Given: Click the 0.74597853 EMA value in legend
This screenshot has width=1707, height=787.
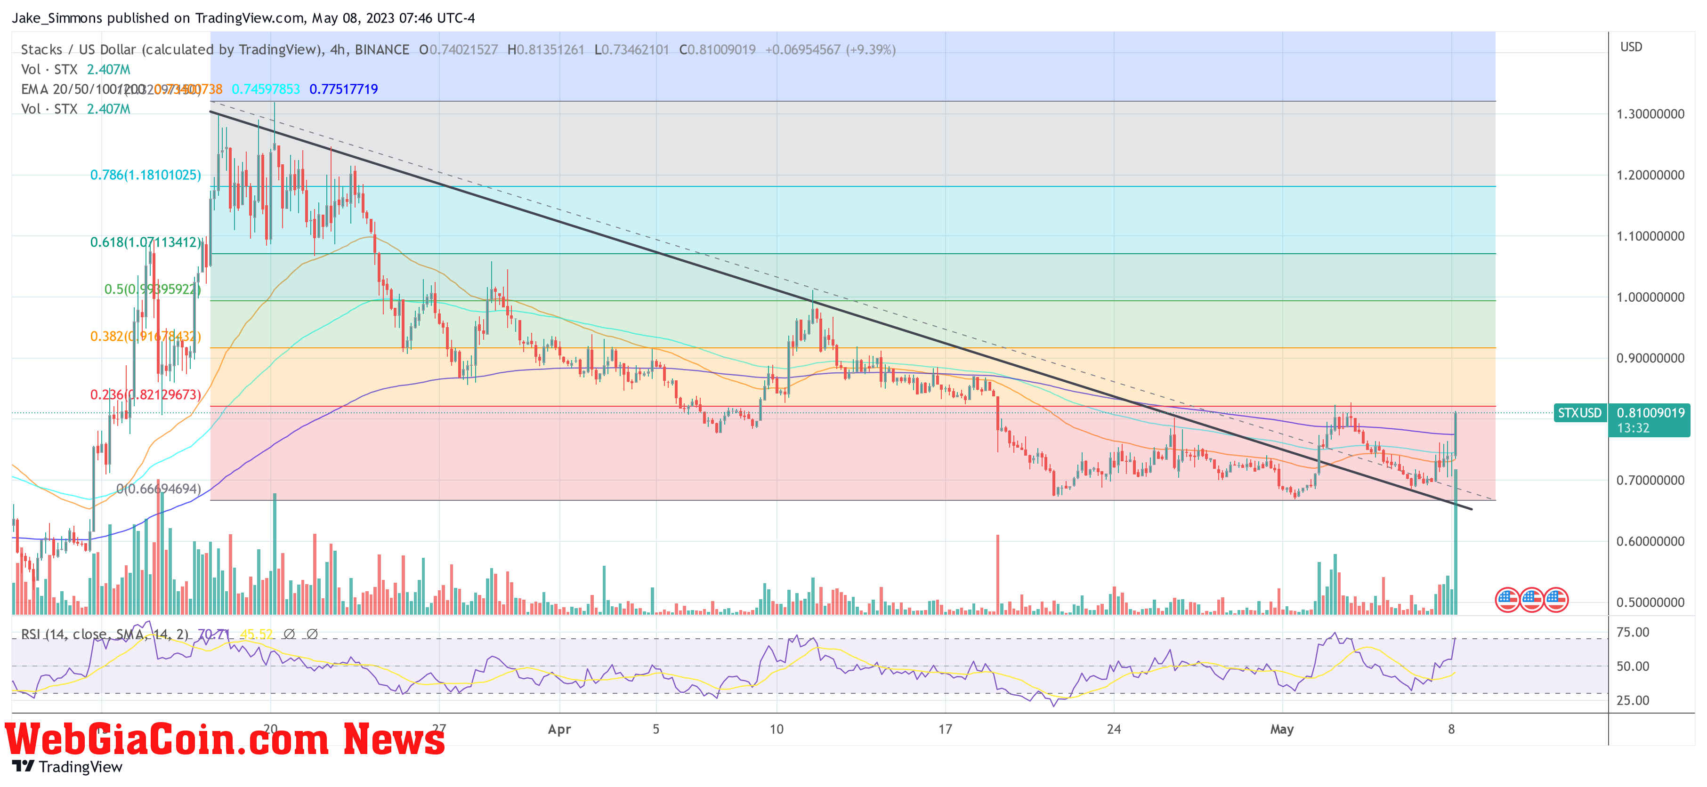Looking at the screenshot, I should 266,89.
